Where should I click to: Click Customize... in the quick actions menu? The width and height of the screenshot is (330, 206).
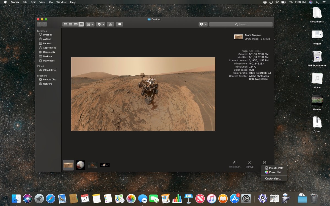tap(273, 179)
